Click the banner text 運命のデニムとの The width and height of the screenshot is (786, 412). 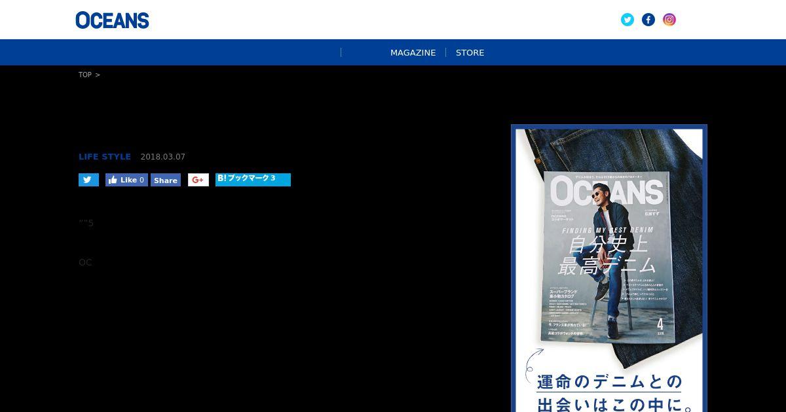pos(610,382)
